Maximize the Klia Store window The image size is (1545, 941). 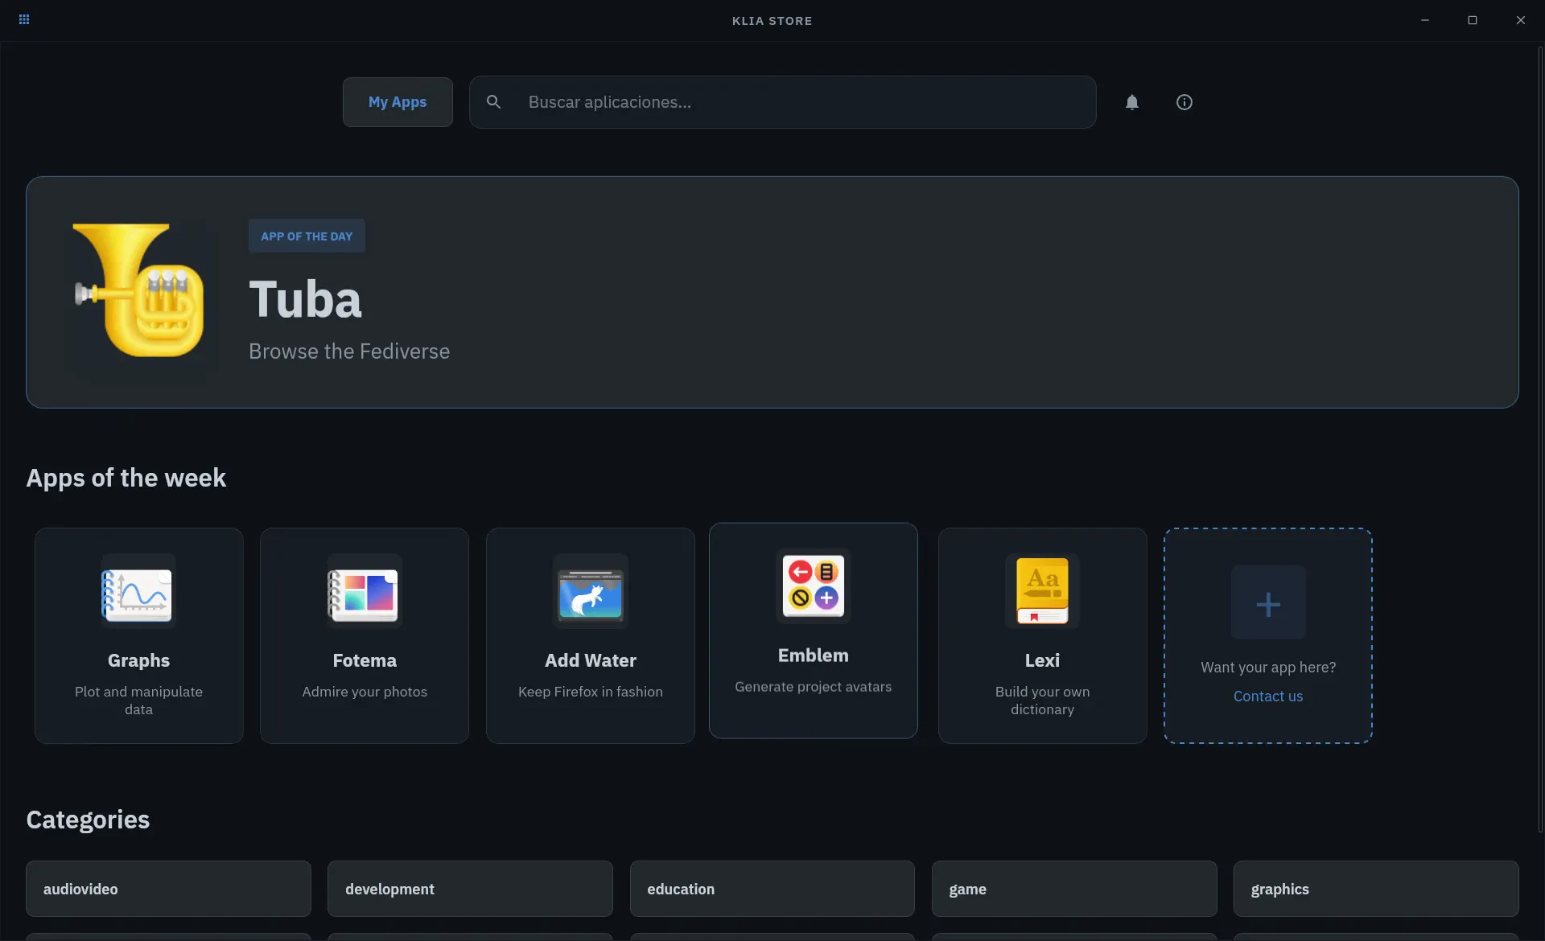pos(1473,20)
